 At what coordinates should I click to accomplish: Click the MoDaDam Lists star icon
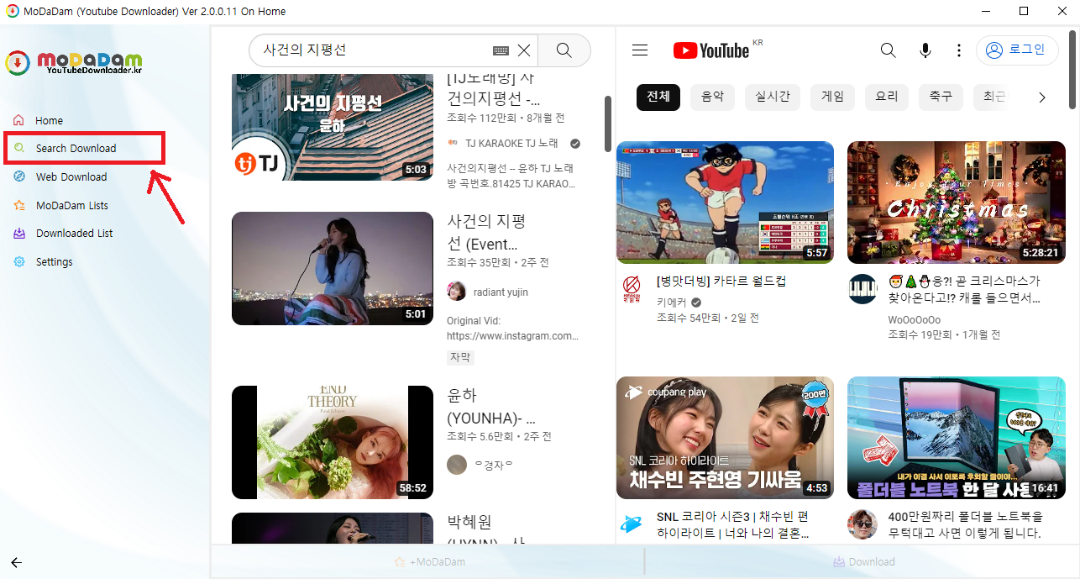point(18,205)
